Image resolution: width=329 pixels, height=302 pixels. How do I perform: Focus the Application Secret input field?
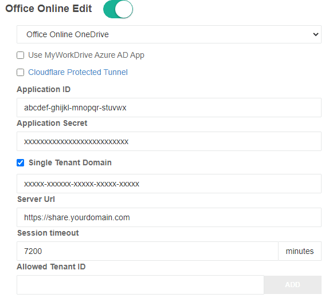click(x=169, y=141)
